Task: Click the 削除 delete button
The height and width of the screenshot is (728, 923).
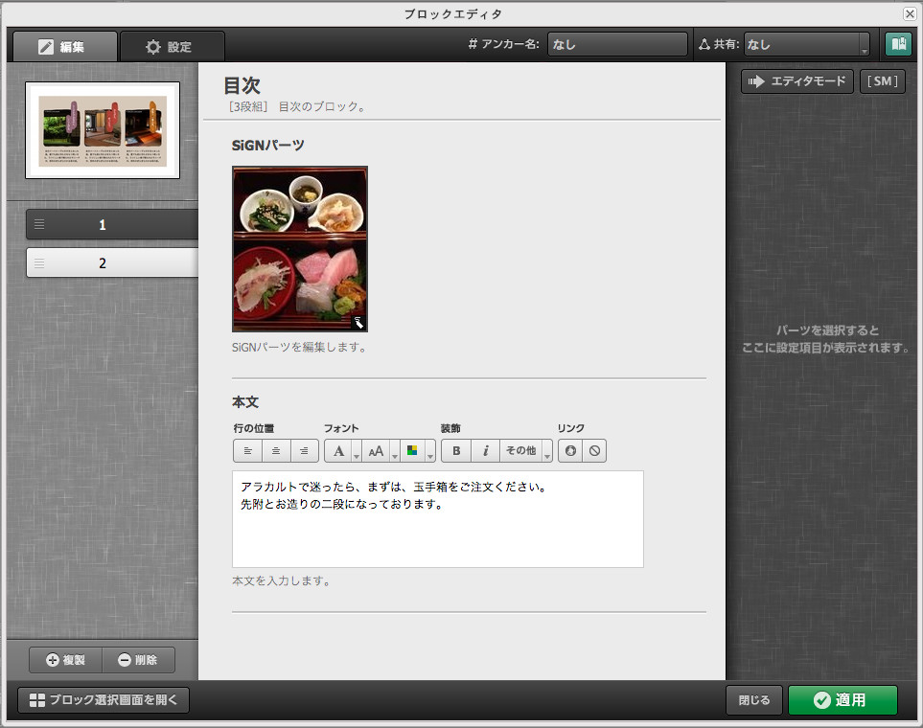Action: click(x=138, y=660)
